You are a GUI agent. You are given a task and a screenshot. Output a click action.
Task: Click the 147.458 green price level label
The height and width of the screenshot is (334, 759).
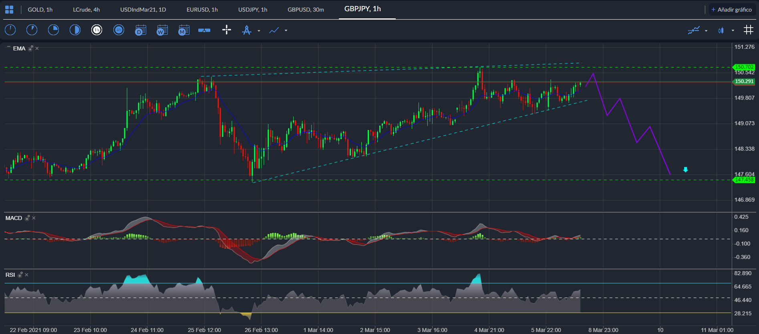tap(744, 180)
